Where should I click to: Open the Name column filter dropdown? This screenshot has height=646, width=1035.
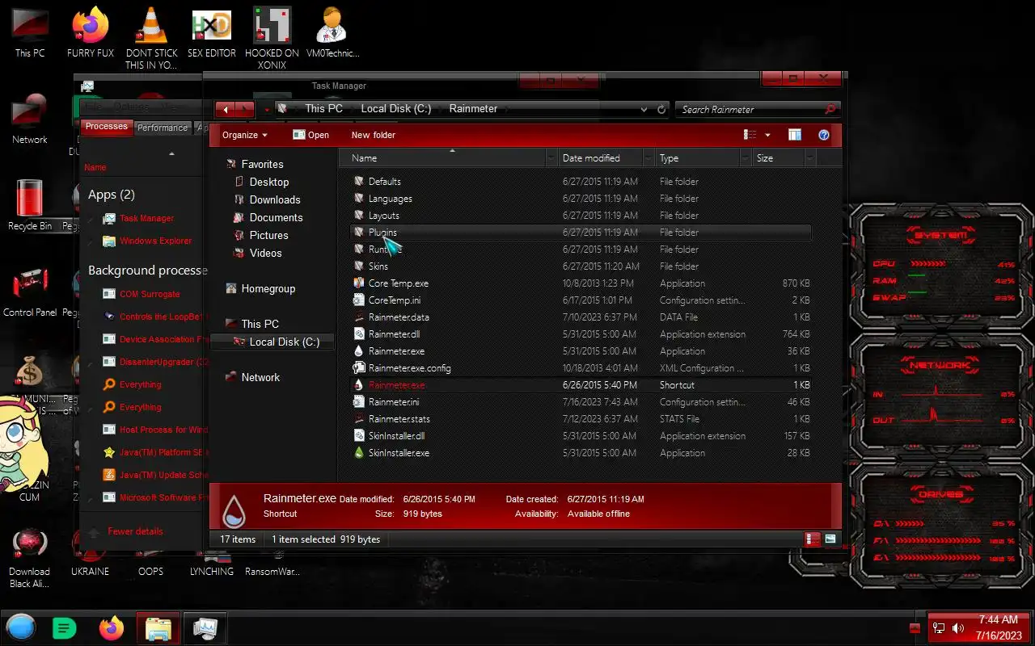coord(551,158)
